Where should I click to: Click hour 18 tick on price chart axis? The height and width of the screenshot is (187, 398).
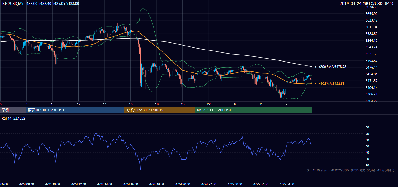pos(157,104)
